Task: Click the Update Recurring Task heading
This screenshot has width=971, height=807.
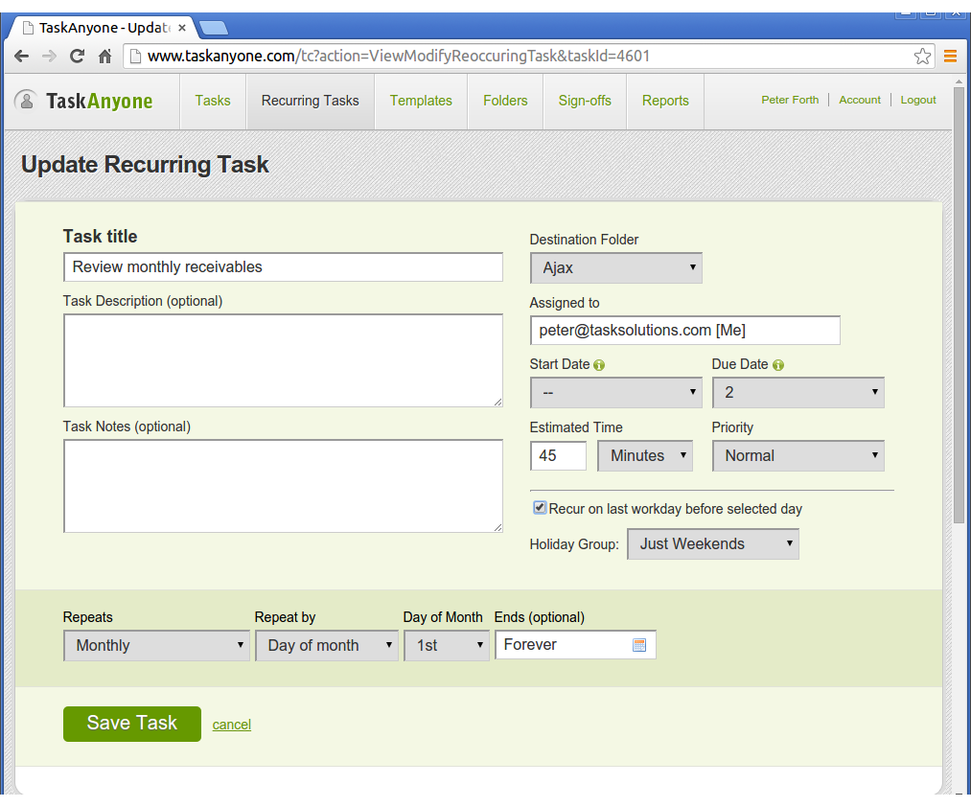Action: coord(145,165)
